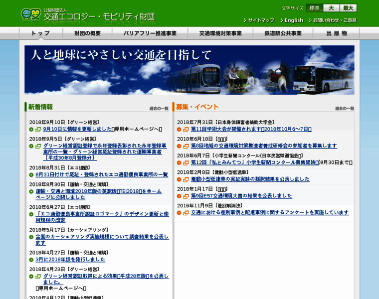Open the バリアフリー推進事業 menu

coord(150,33)
